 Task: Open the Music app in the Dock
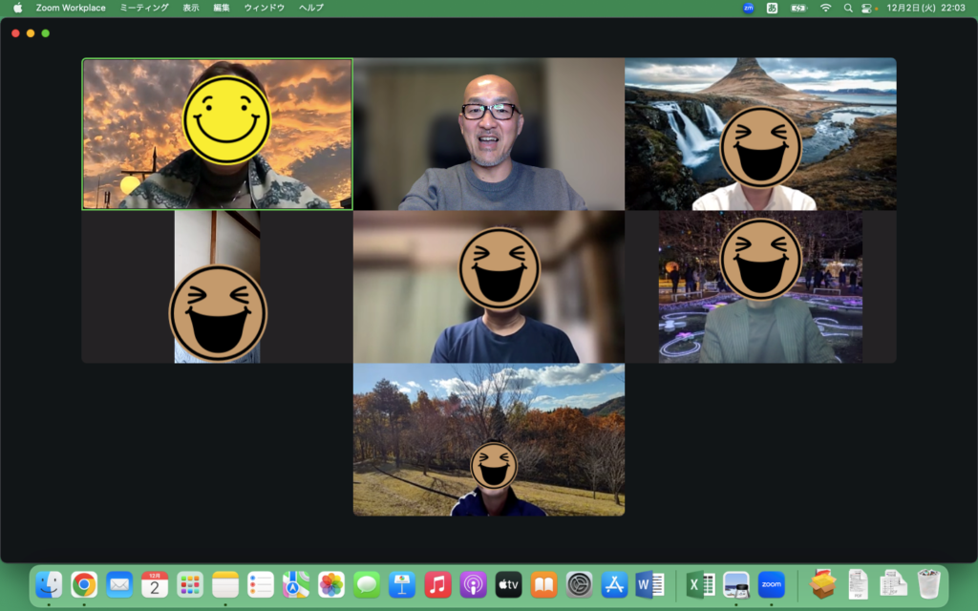pos(437,584)
